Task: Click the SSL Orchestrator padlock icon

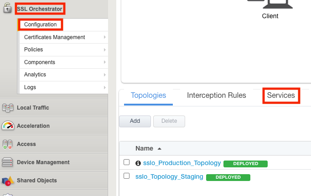Action: tap(7, 8)
